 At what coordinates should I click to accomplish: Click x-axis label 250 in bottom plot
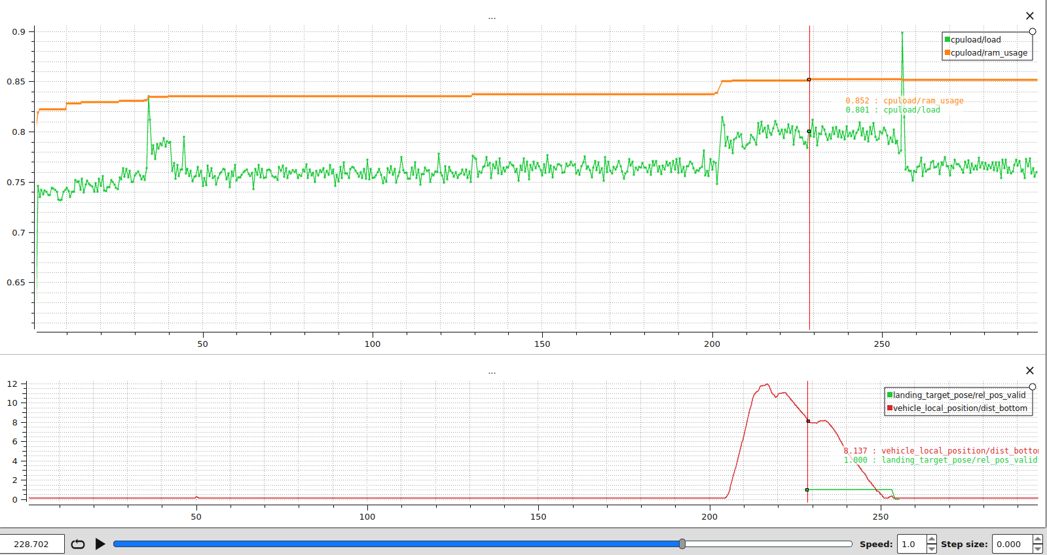[881, 516]
